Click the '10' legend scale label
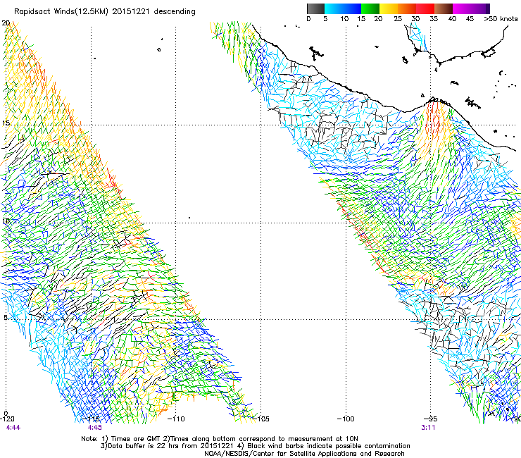Viewport: 521px width, 458px height. click(344, 19)
